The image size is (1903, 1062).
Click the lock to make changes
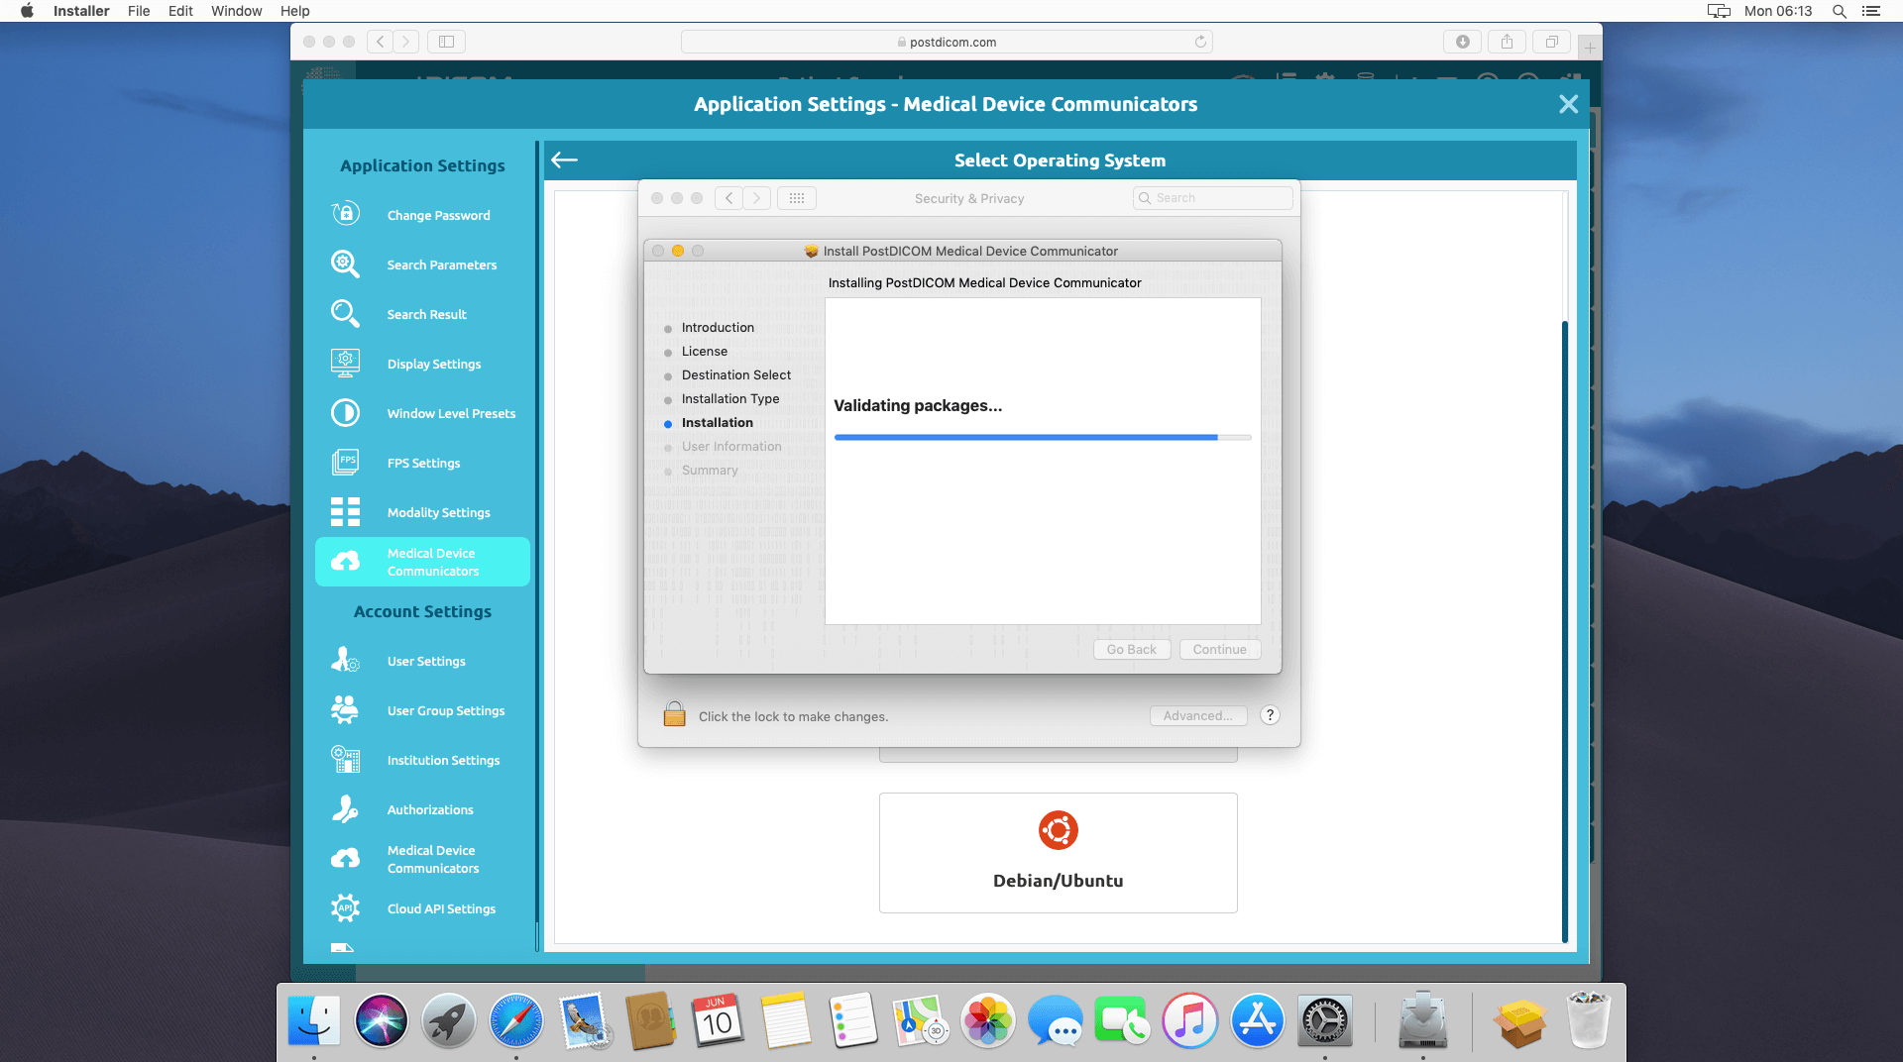[674, 714]
